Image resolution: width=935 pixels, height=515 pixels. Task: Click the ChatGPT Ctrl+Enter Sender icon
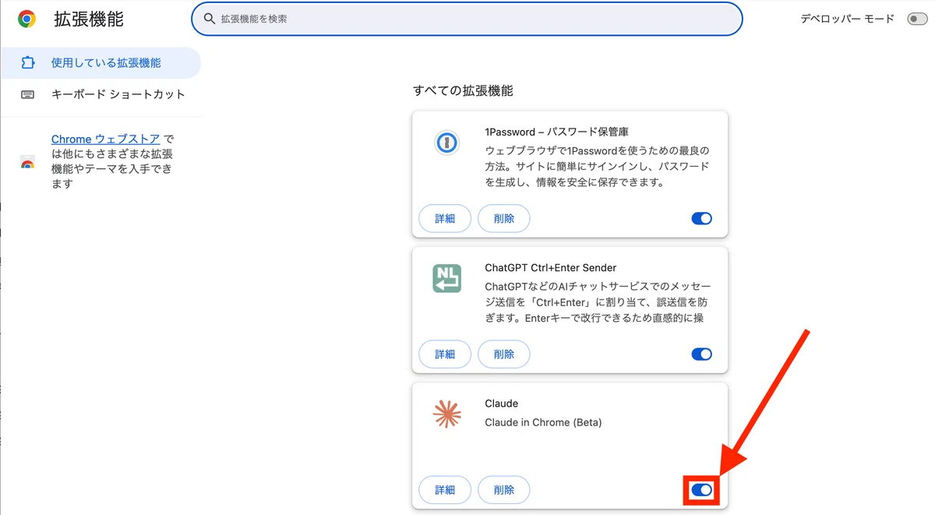click(x=447, y=279)
